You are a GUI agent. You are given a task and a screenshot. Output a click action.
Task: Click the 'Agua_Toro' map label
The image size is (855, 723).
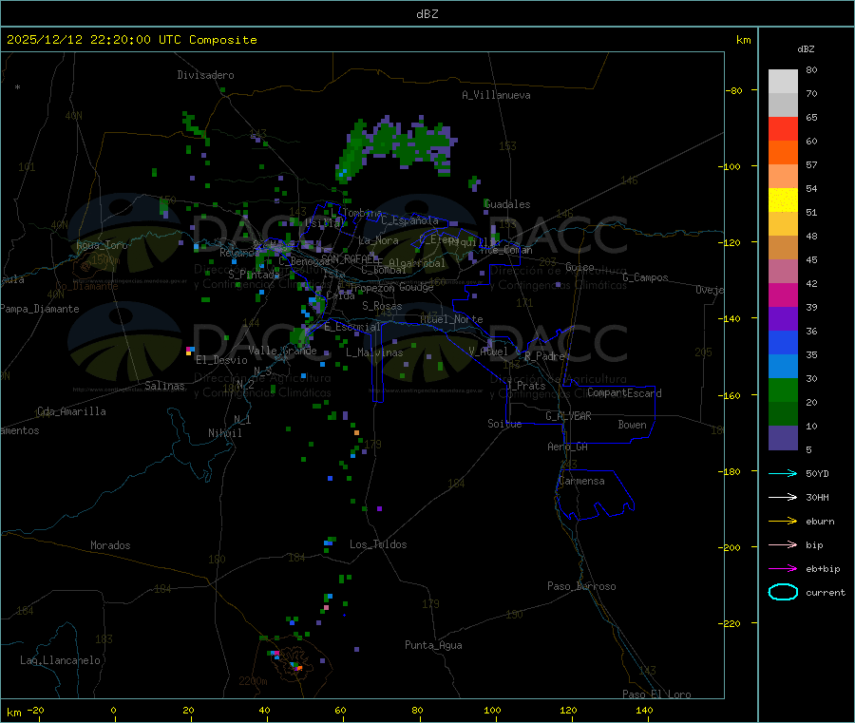(102, 245)
